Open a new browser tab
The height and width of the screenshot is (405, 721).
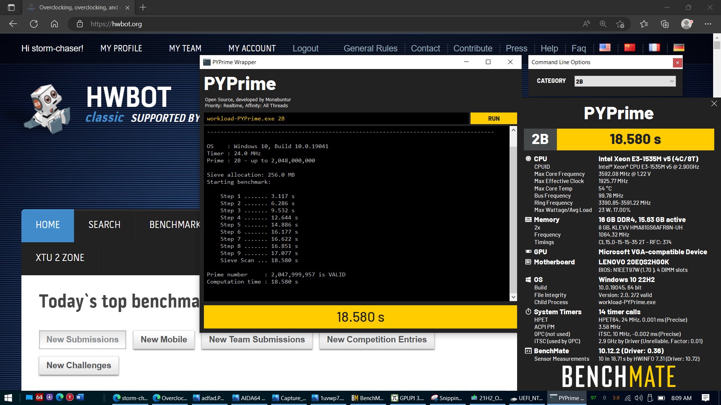coord(143,7)
